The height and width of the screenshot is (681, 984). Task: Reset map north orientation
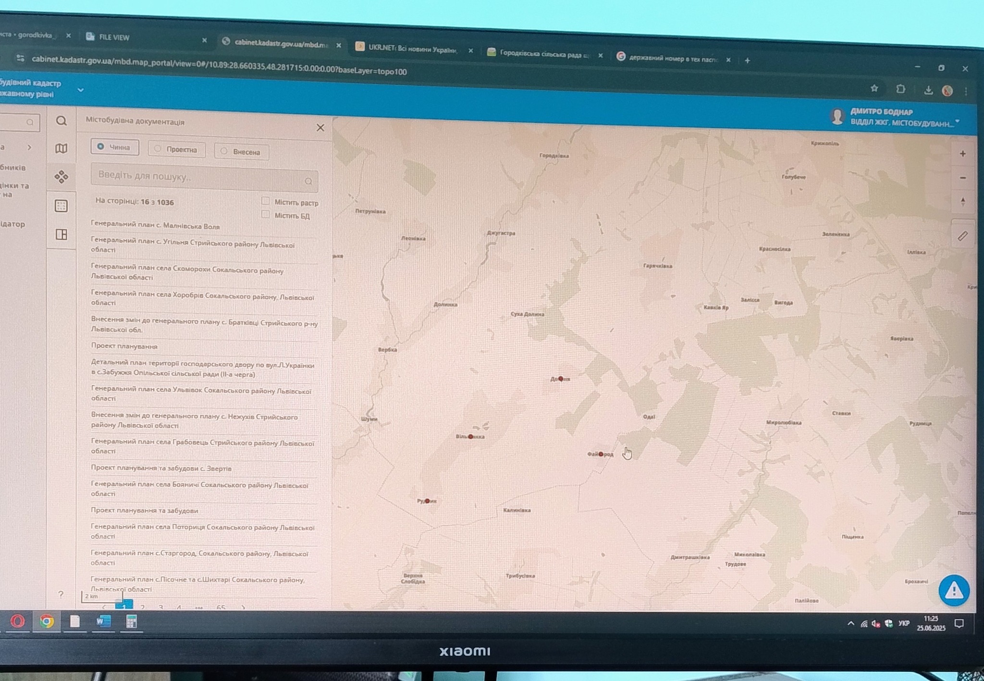[x=962, y=202]
